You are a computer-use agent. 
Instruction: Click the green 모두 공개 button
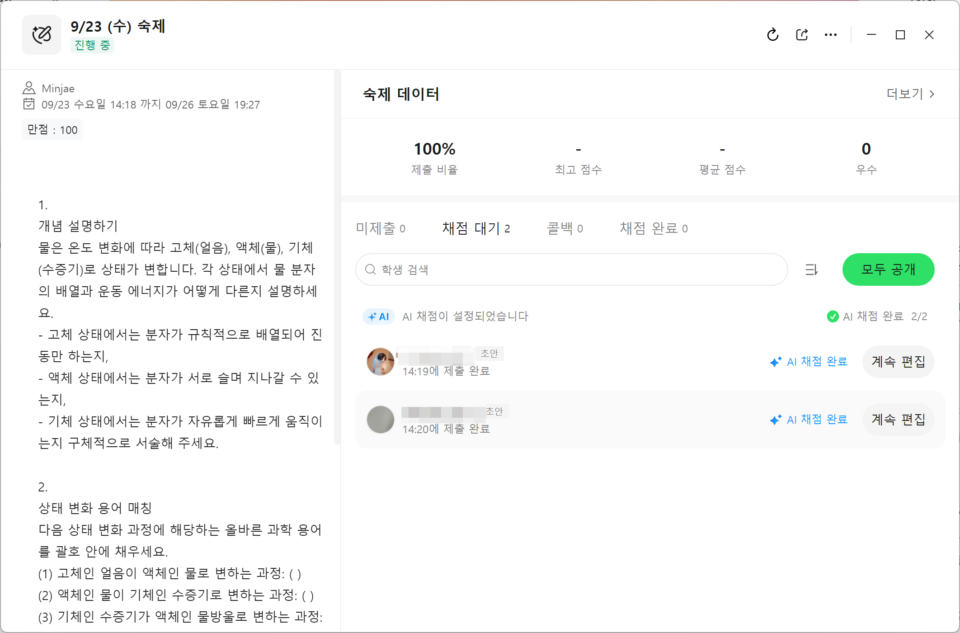pos(889,269)
